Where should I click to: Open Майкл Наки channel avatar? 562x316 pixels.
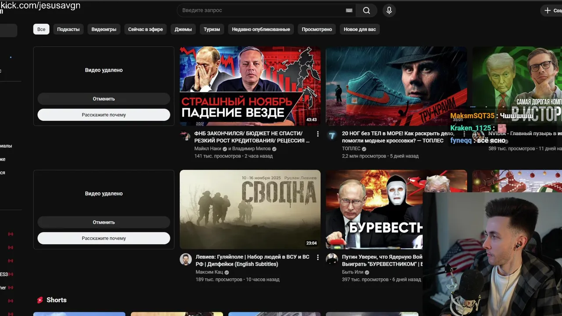coord(185,136)
